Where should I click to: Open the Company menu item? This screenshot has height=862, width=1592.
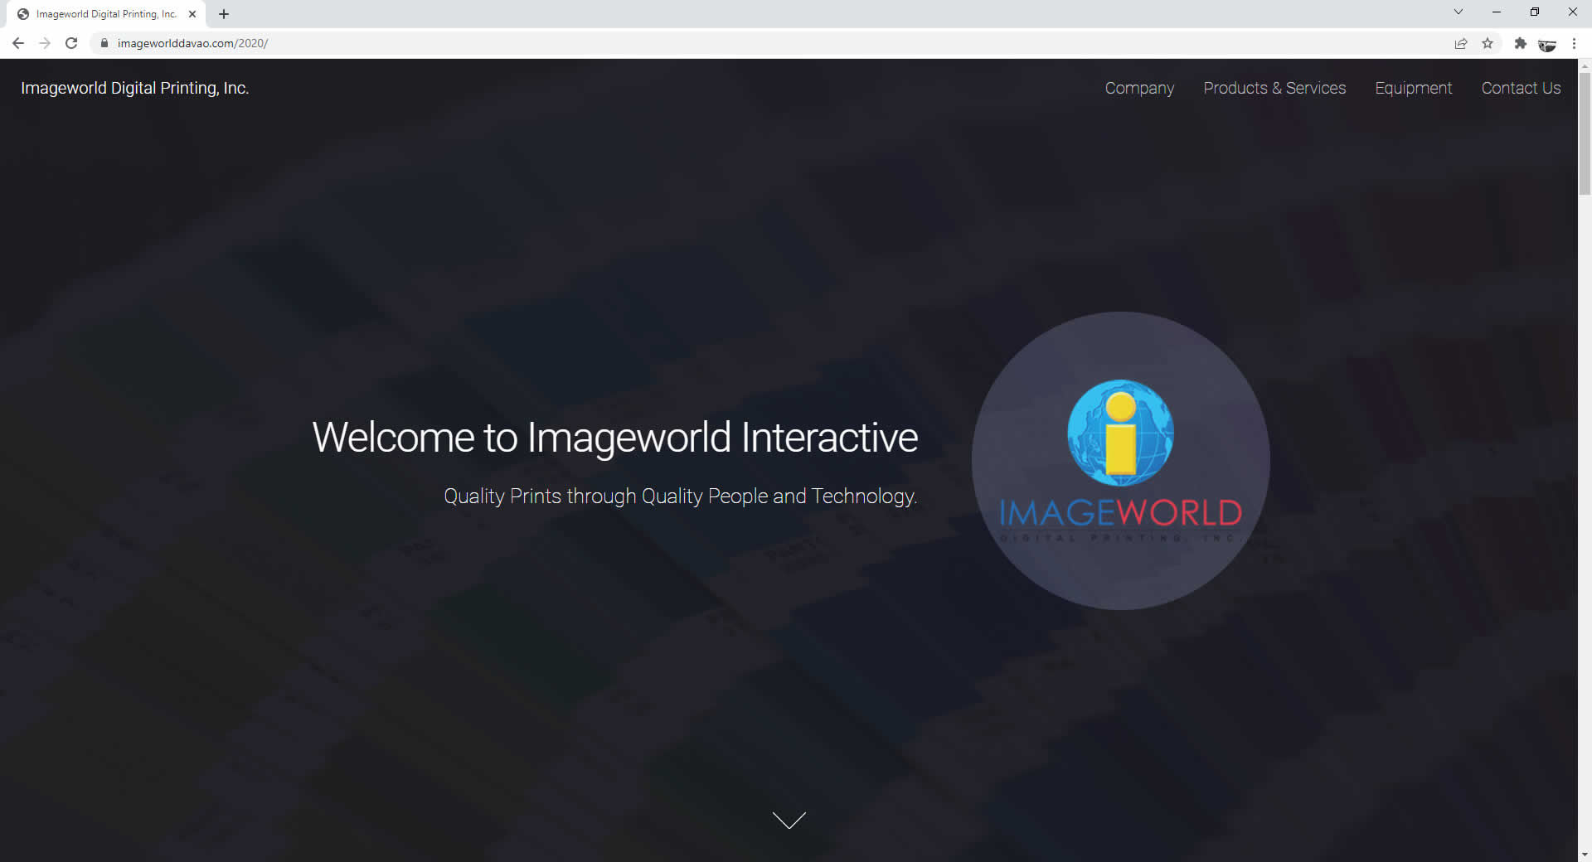[1139, 88]
